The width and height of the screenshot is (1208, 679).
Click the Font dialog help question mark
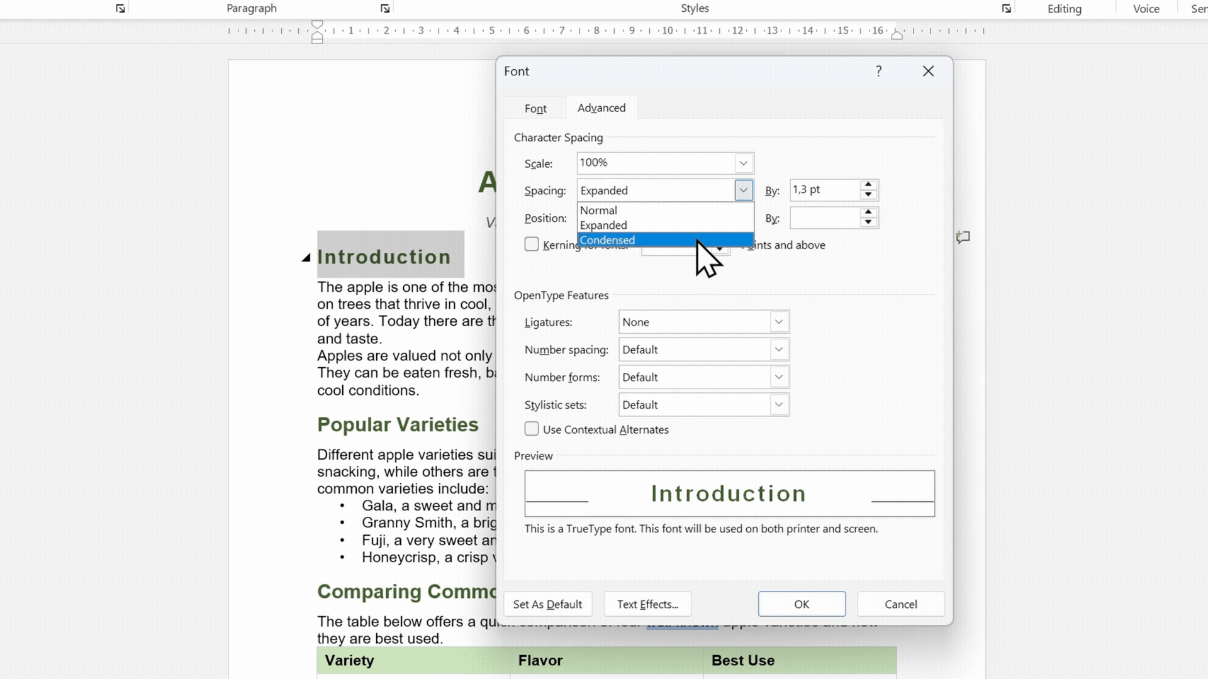(x=879, y=71)
